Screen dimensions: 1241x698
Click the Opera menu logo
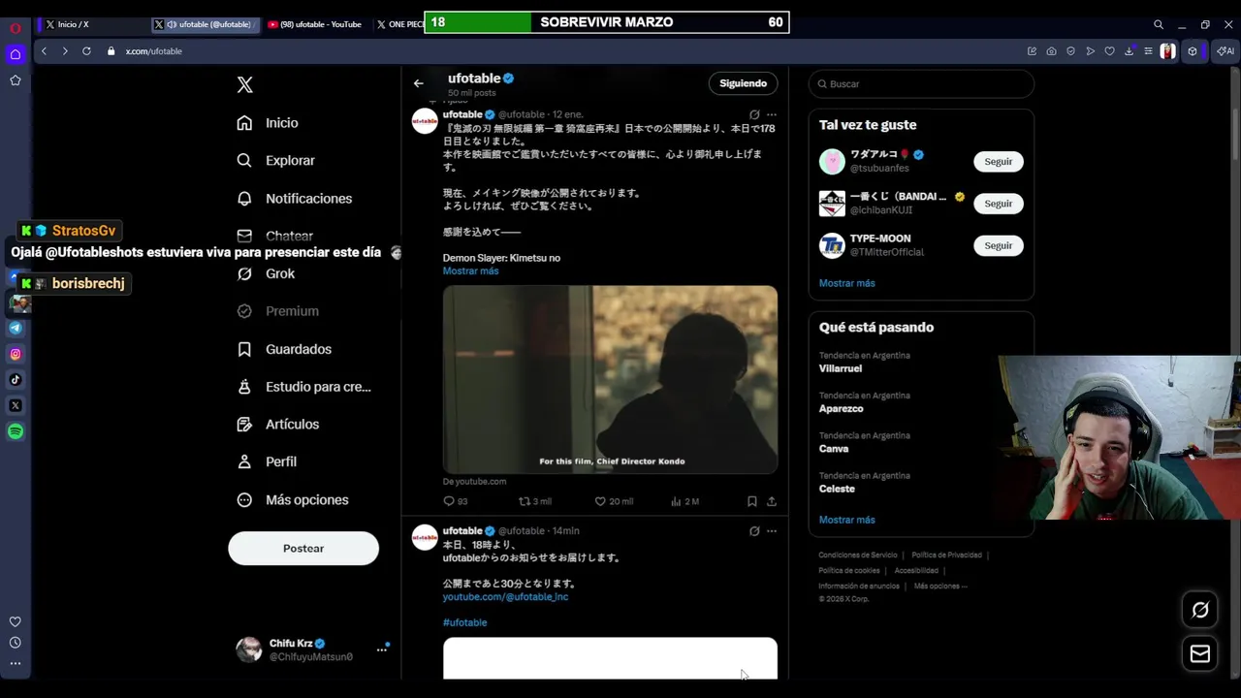click(x=16, y=28)
